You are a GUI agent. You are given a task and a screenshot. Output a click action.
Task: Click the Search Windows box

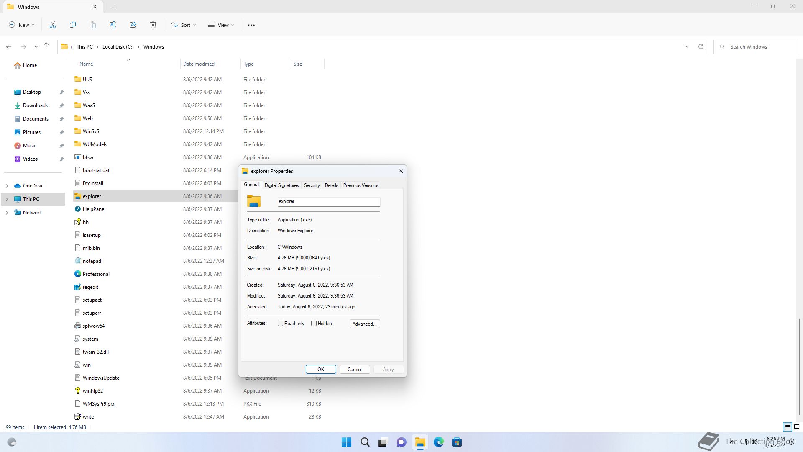point(755,47)
